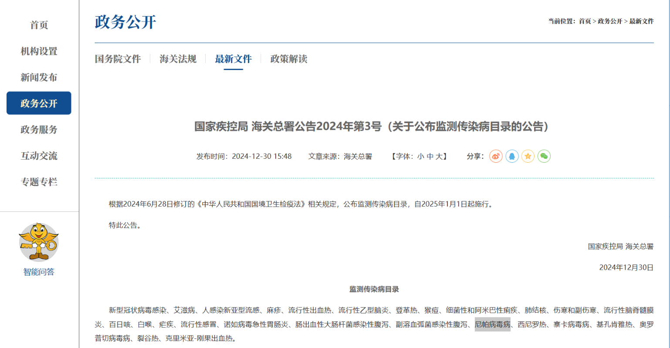Open 机构设置 in the sidebar
This screenshot has width=670, height=348.
39,51
